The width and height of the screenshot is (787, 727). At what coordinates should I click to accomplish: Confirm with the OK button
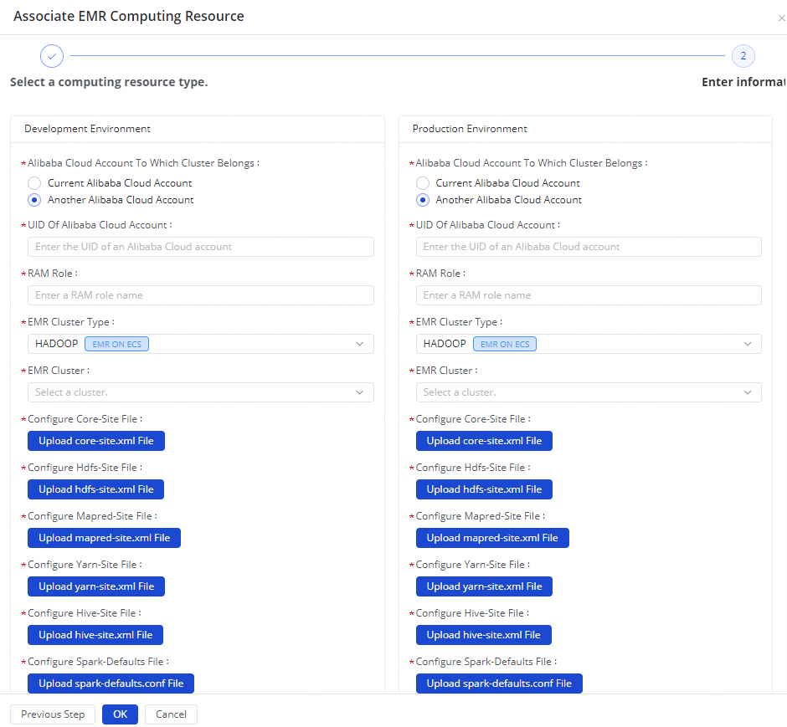click(120, 714)
